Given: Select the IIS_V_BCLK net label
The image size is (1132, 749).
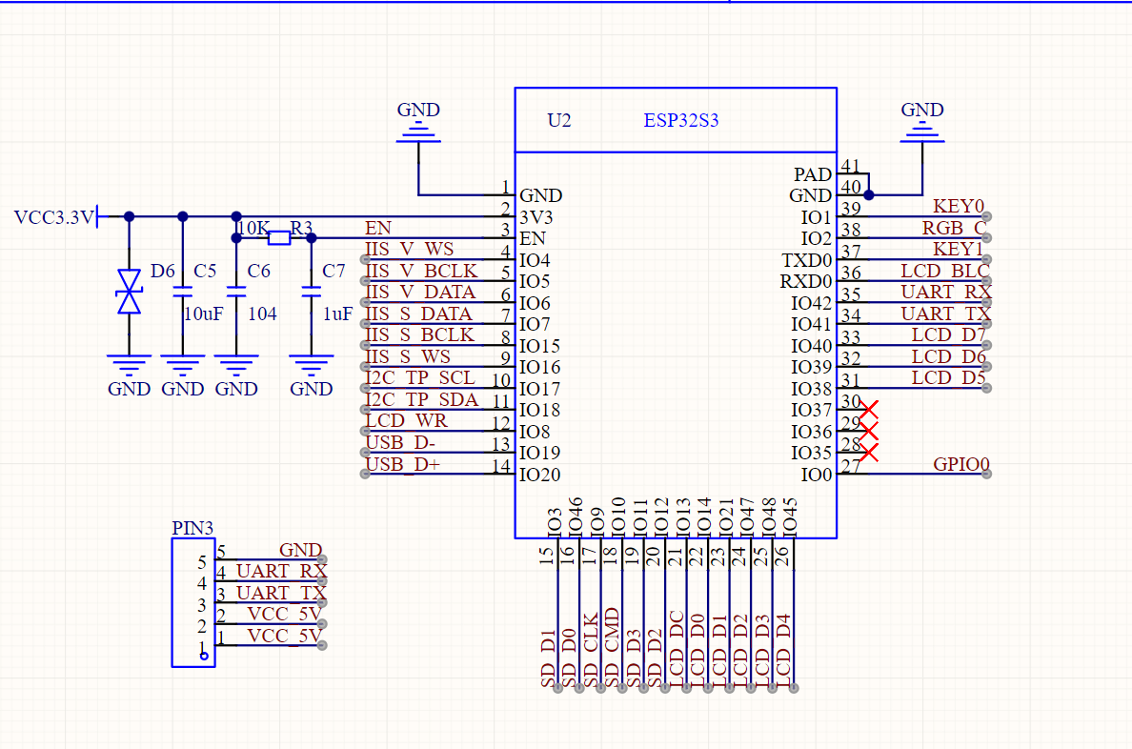Looking at the screenshot, I should coord(421,271).
